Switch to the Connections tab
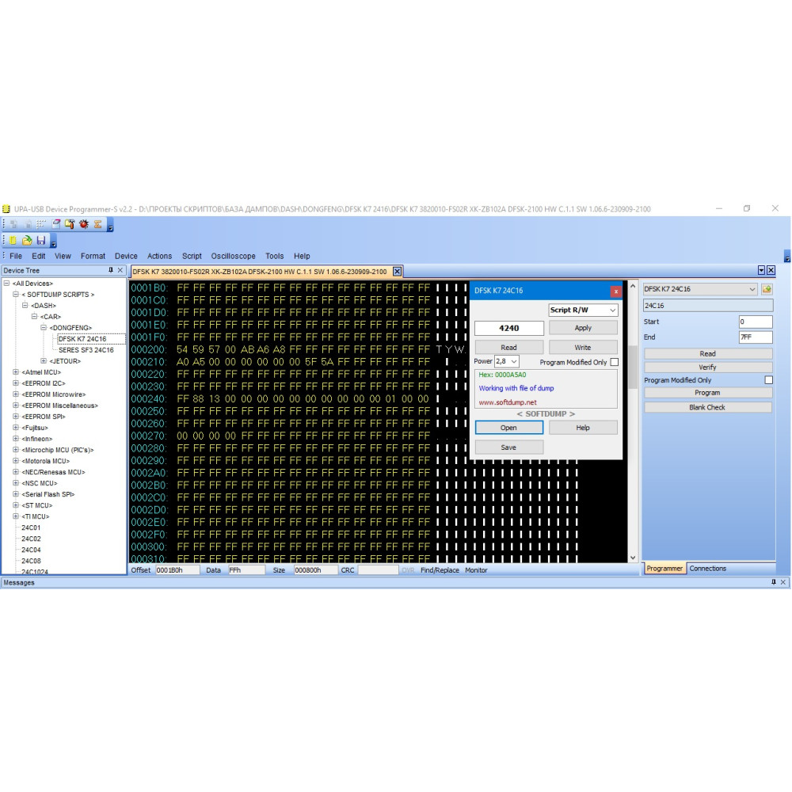792x792 pixels. pos(707,568)
